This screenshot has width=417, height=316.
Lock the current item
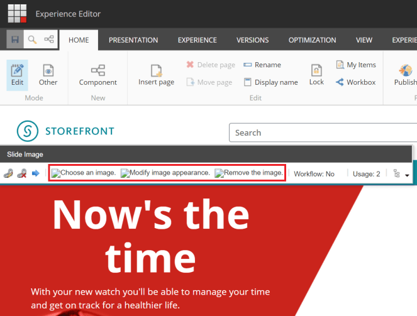coord(316,74)
